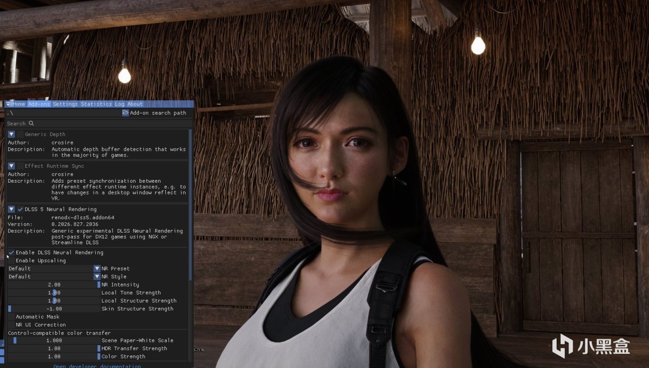Click the Scene Paper-White Scale slider
649x368 pixels.
point(54,340)
